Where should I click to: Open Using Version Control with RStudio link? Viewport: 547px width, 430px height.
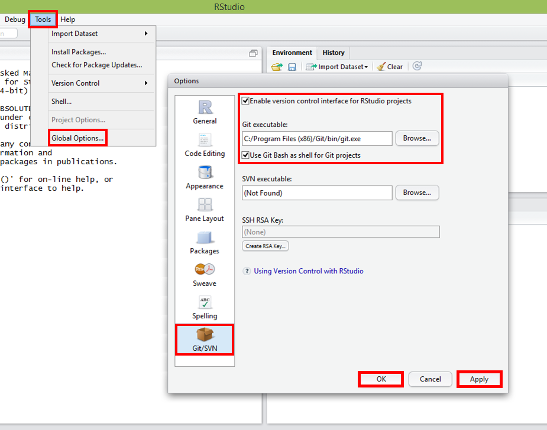(308, 271)
